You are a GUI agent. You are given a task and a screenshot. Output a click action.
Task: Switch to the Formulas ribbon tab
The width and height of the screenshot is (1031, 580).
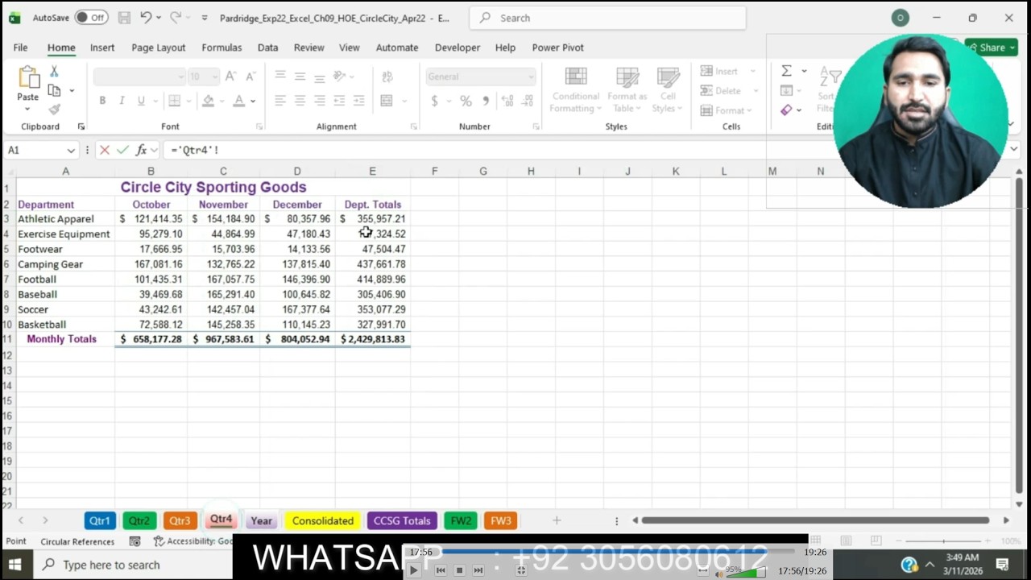[222, 48]
